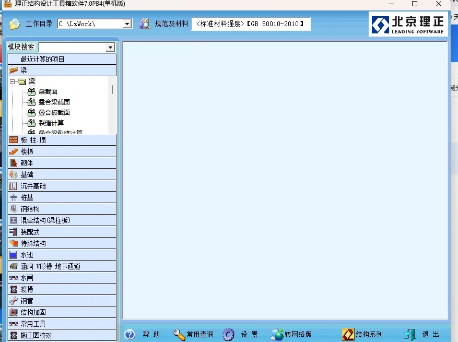Expand the 钢管 category

(62, 301)
